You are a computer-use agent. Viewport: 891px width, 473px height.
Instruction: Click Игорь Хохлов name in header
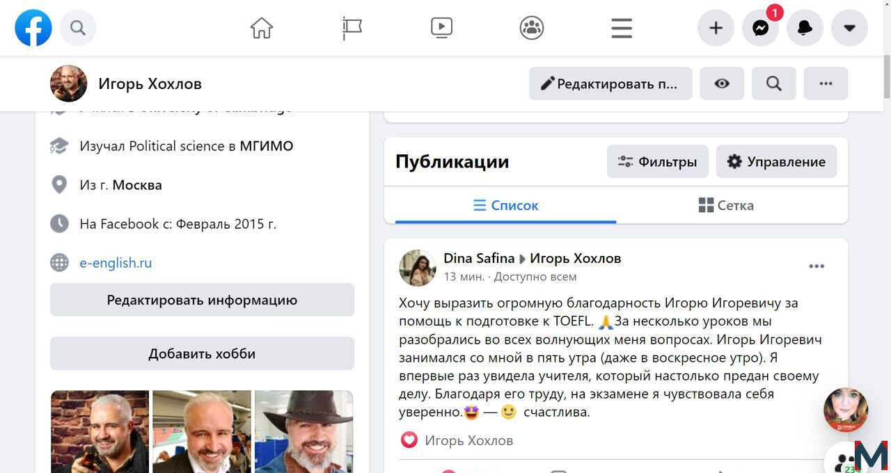pos(150,84)
